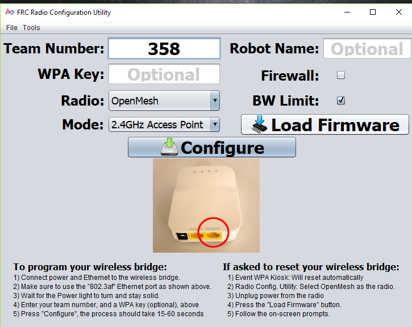Image resolution: width=412 pixels, height=327 pixels.
Task: Click '2) Radio Config. Utility' reset step
Action: 311,287
